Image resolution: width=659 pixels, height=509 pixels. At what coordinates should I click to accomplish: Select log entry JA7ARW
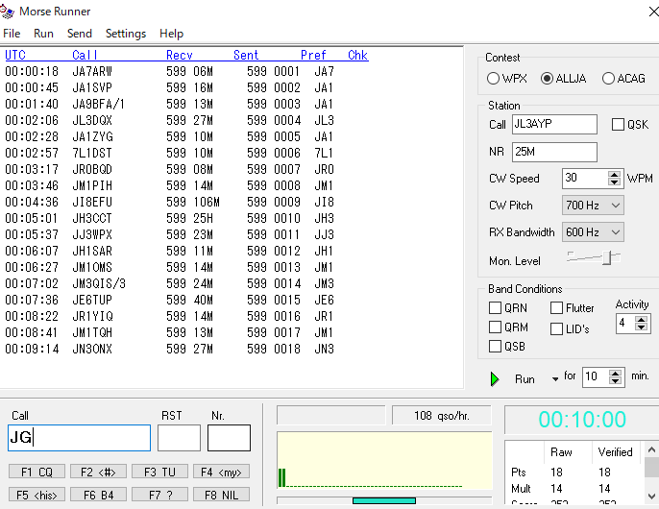coord(170,71)
